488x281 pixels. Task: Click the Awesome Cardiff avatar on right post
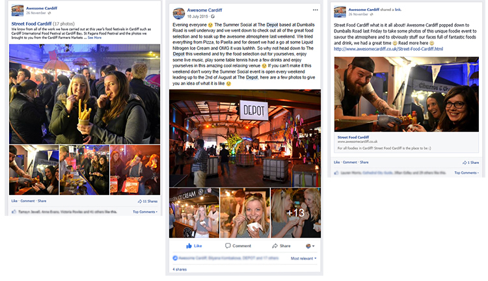(x=340, y=12)
